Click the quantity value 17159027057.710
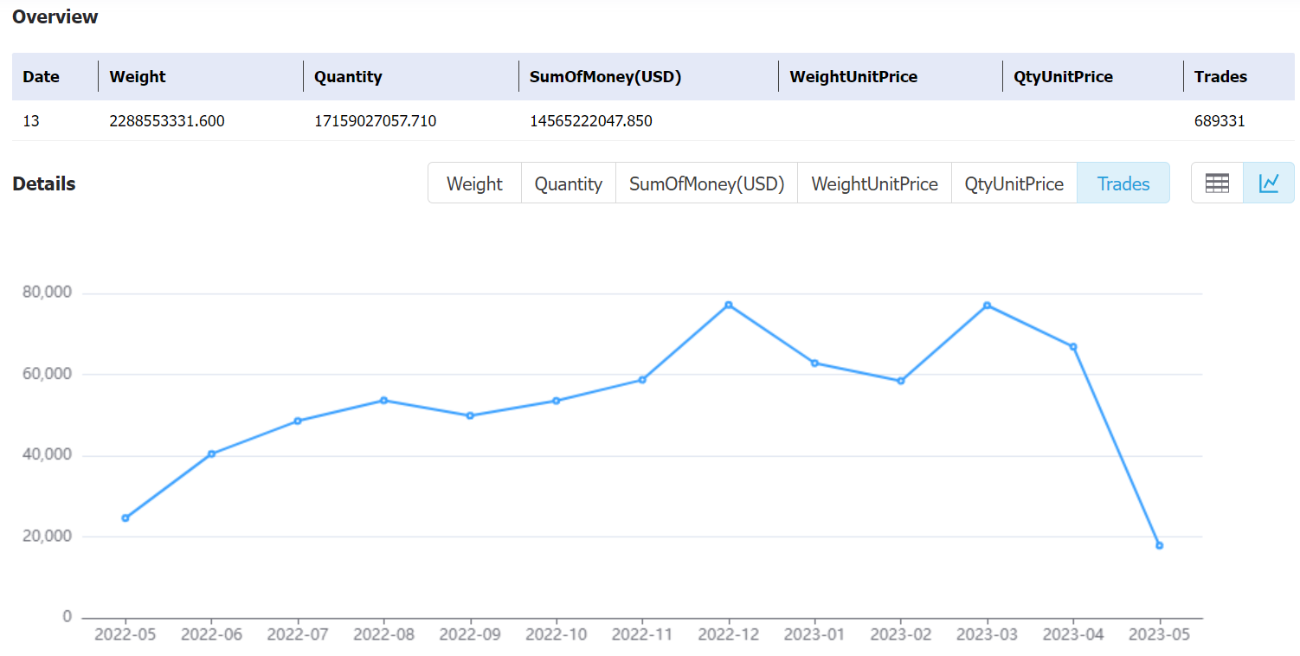The width and height of the screenshot is (1300, 656). tap(376, 121)
